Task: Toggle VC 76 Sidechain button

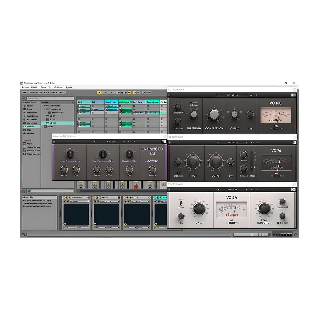Action: 178,173
